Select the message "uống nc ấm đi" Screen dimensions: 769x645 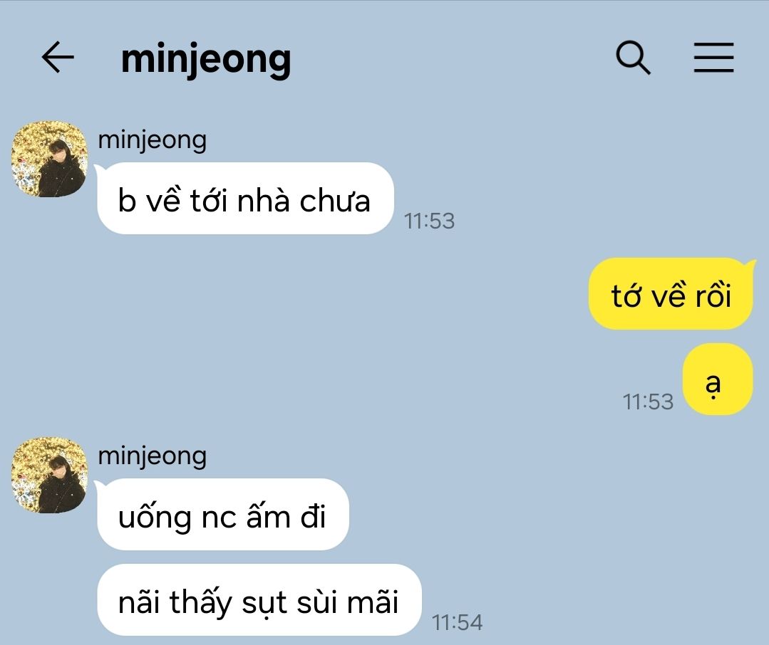pyautogui.click(x=223, y=515)
